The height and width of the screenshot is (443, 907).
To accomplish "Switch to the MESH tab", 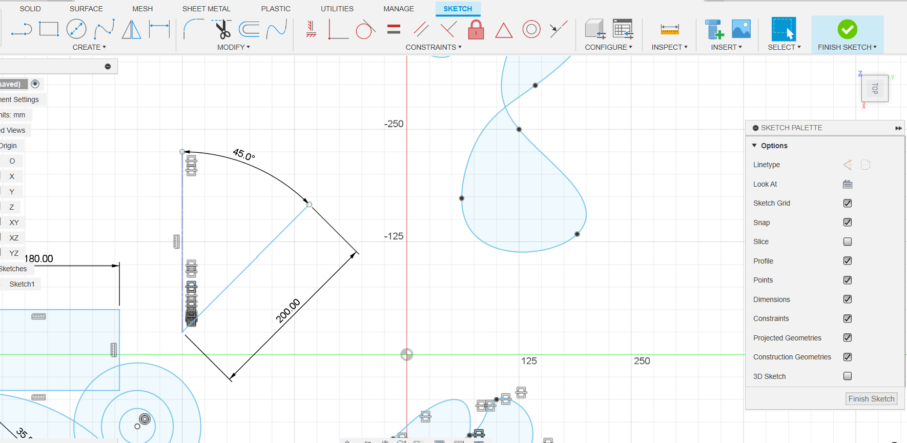I will point(142,9).
